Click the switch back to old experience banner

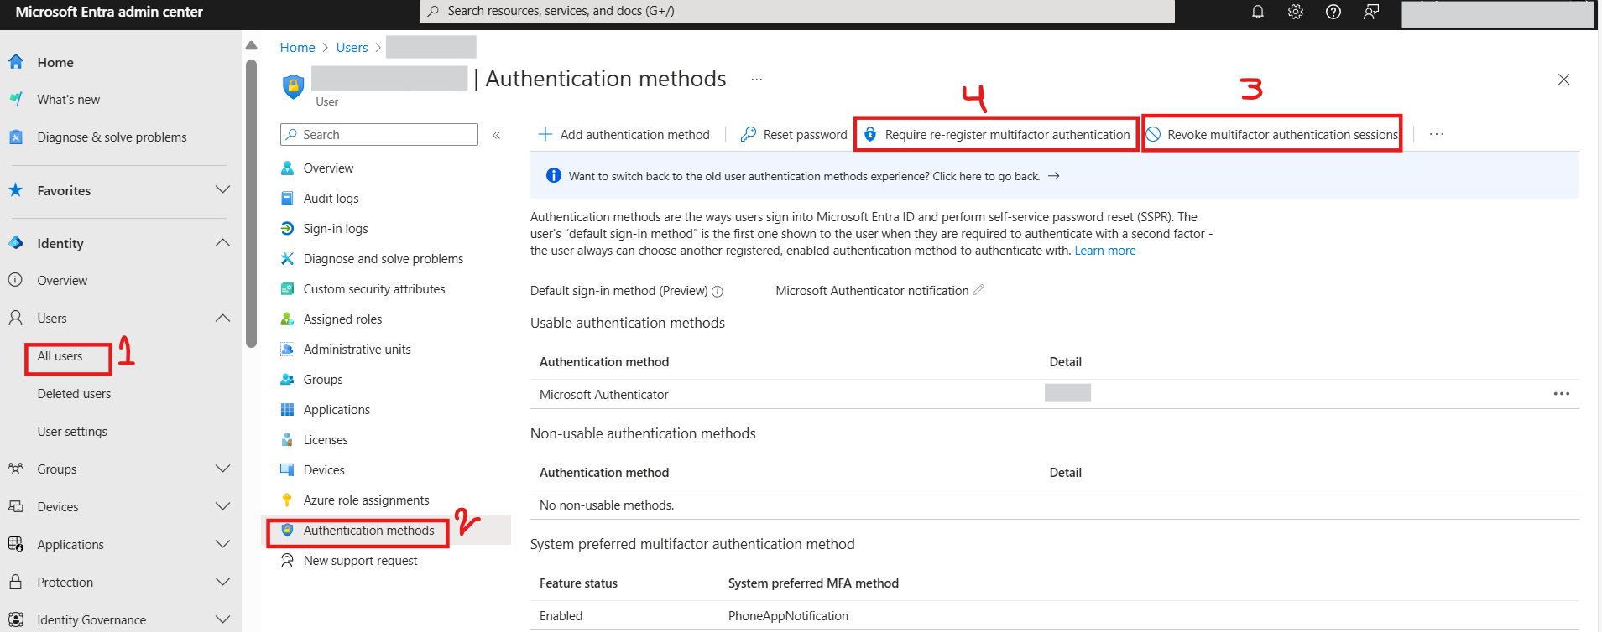pos(1054,176)
